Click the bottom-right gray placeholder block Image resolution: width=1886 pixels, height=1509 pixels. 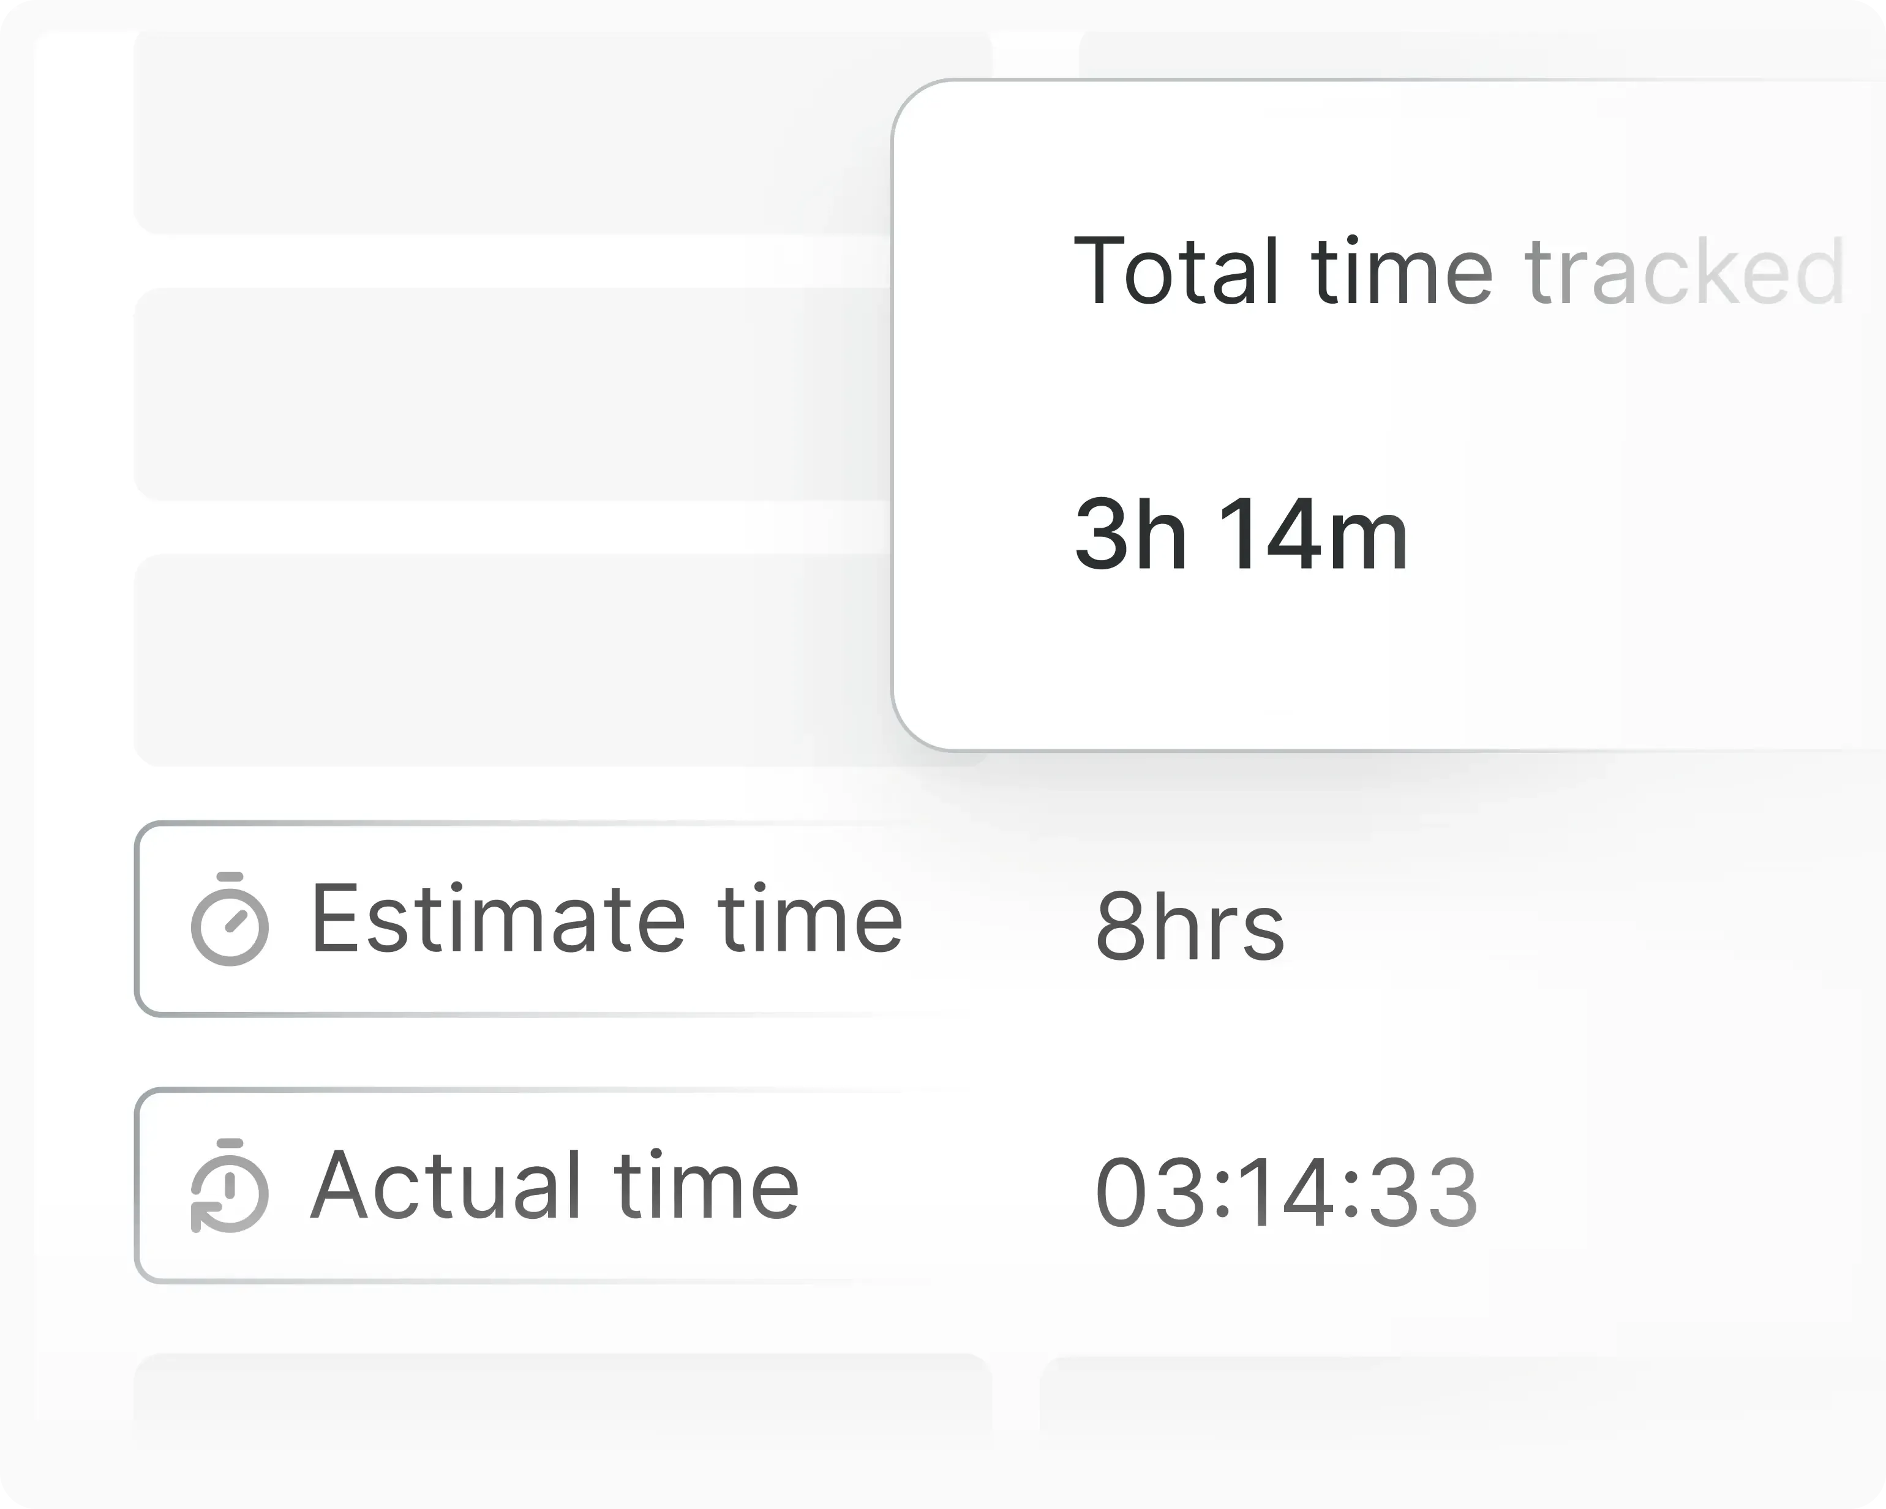[1400, 1399]
